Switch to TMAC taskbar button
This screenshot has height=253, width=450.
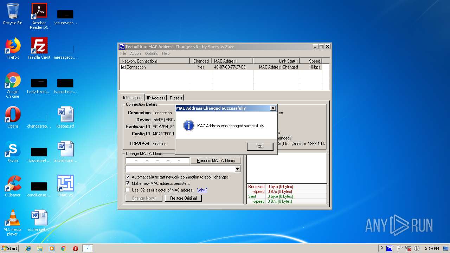(88, 248)
